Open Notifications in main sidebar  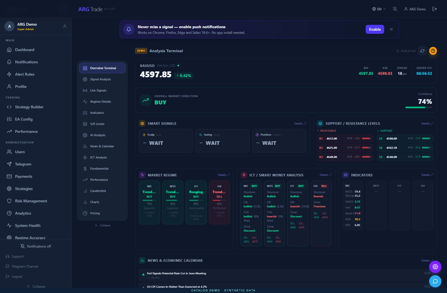[35, 62]
